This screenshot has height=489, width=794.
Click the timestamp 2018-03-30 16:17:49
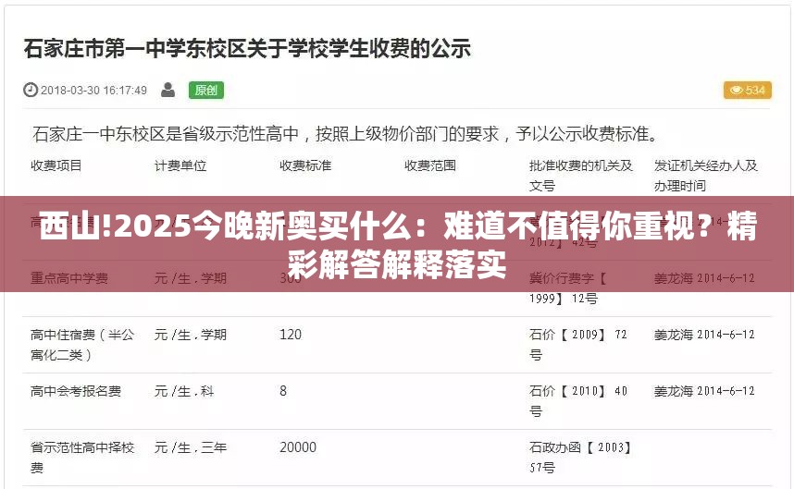click(93, 91)
